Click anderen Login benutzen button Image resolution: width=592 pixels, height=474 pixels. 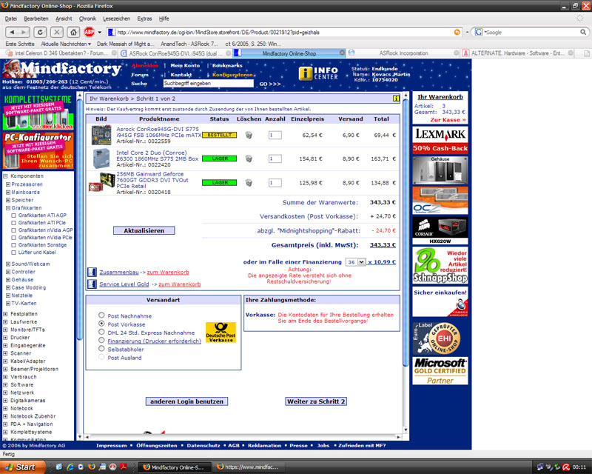click(x=186, y=401)
